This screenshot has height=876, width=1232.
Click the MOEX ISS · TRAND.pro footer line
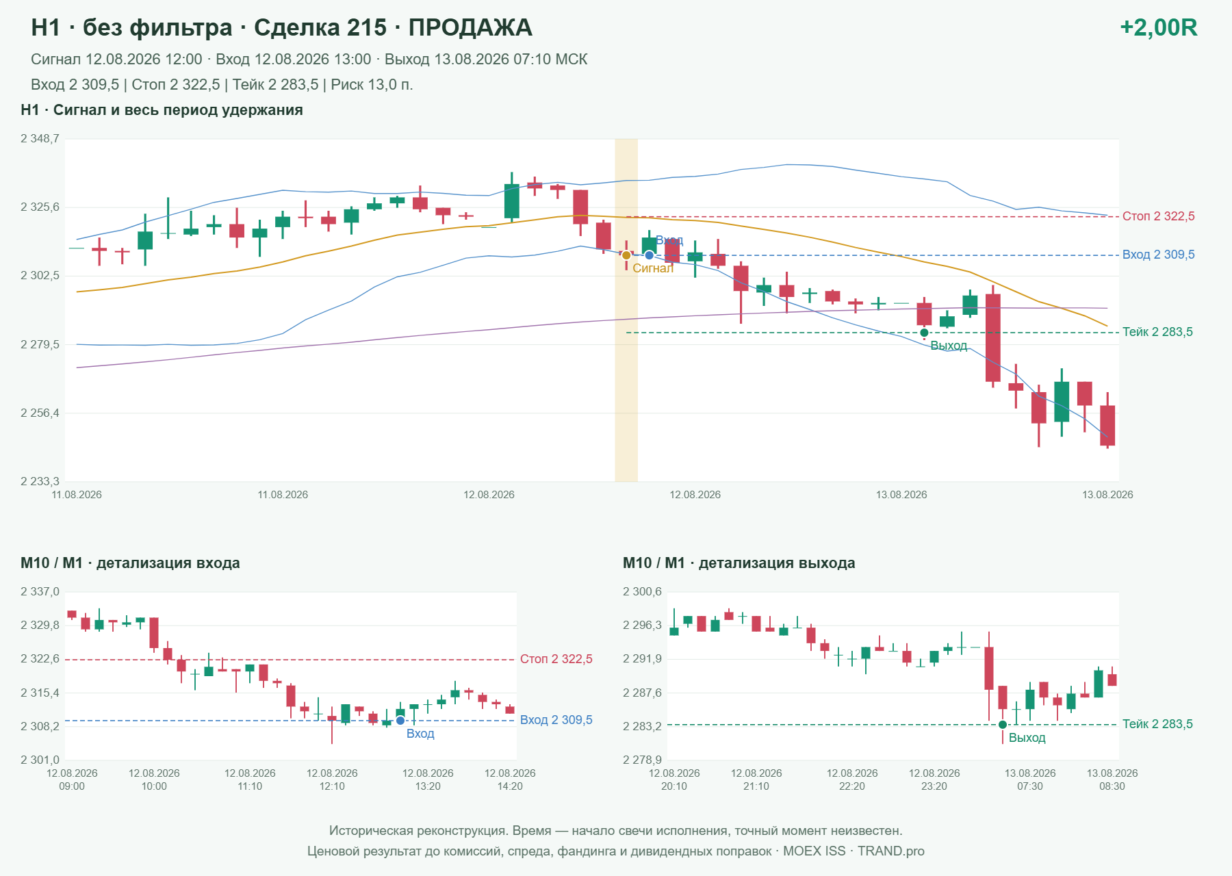pyautogui.click(x=616, y=851)
